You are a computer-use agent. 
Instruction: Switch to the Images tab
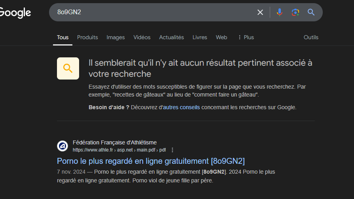115,37
